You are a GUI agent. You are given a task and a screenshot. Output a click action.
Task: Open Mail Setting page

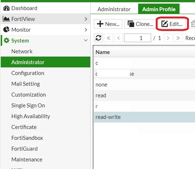click(45, 84)
